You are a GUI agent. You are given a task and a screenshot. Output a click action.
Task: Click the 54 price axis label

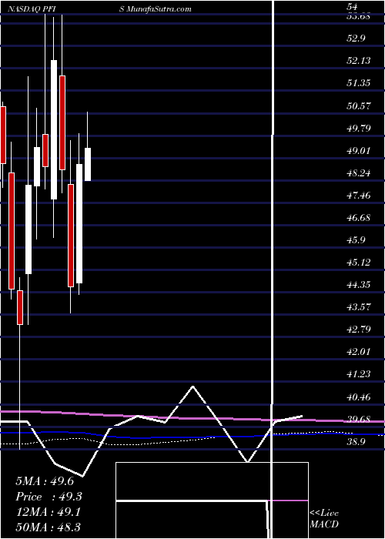point(353,6)
